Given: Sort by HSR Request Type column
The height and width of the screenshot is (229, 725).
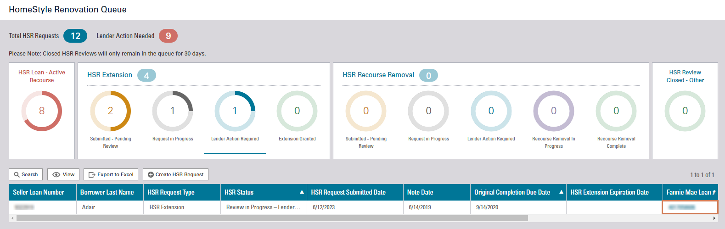Looking at the screenshot, I should [x=182, y=192].
